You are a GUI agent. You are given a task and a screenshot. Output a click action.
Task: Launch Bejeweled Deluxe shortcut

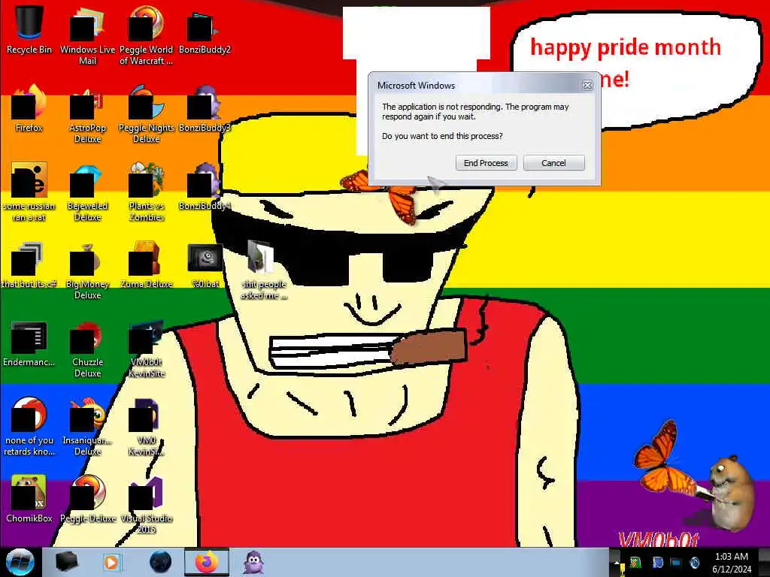(87, 192)
